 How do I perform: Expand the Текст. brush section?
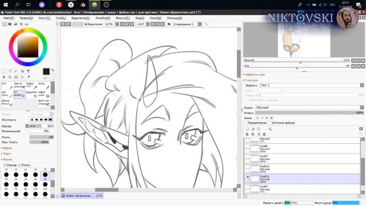[x=6, y=154]
